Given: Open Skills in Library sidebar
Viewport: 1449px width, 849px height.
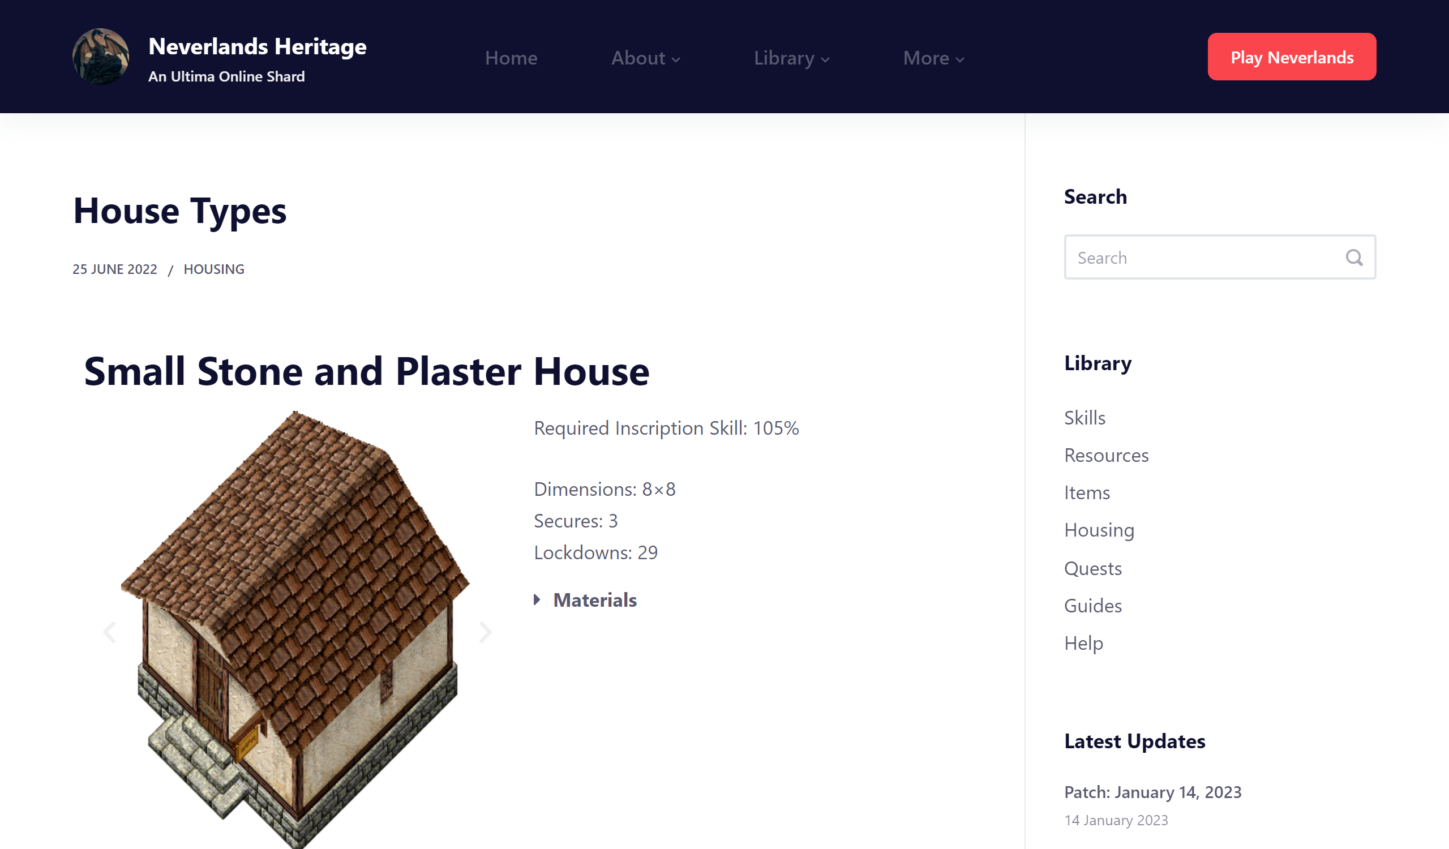Looking at the screenshot, I should (1084, 417).
